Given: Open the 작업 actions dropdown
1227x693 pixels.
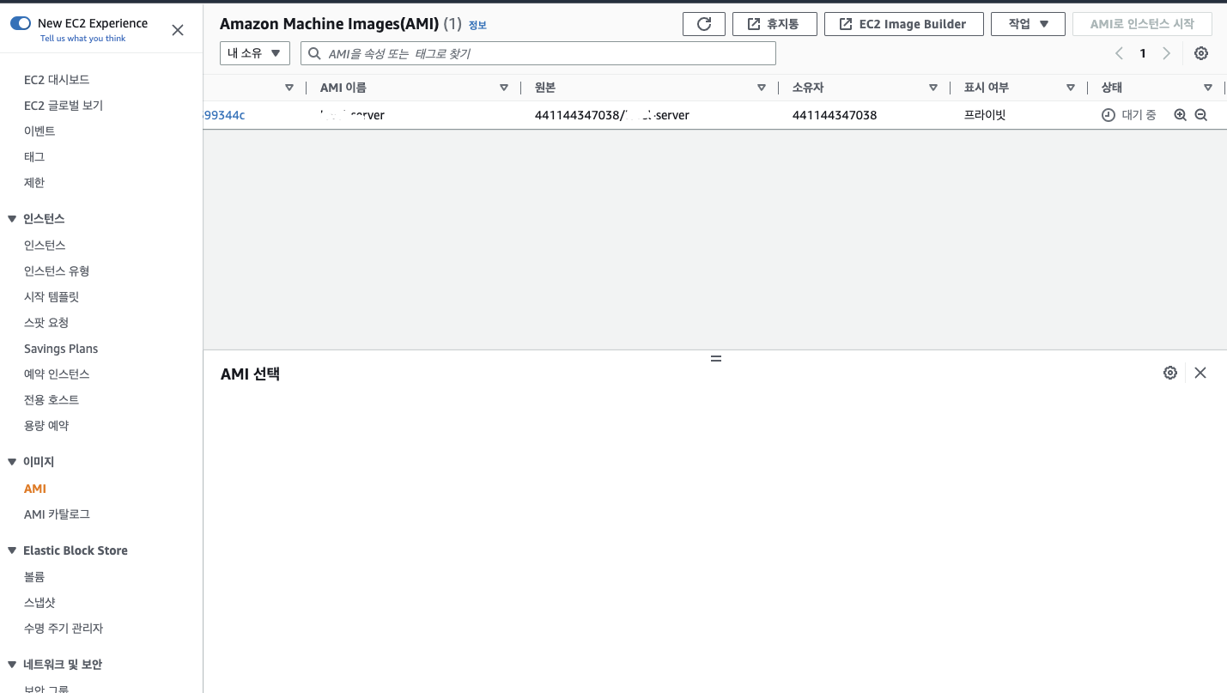Looking at the screenshot, I should (1028, 24).
